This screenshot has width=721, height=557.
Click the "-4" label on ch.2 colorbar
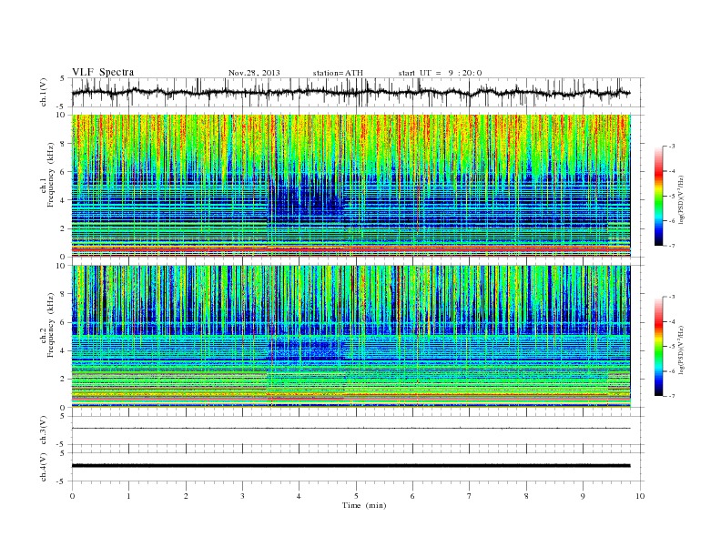click(x=672, y=321)
